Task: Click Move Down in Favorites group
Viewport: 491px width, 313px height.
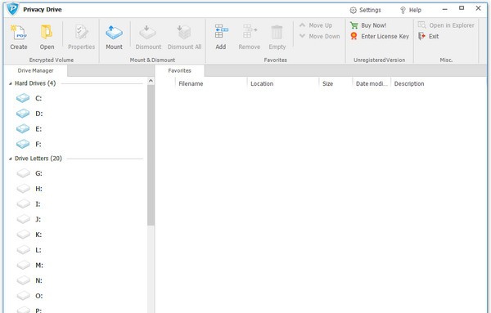Action: 319,36
